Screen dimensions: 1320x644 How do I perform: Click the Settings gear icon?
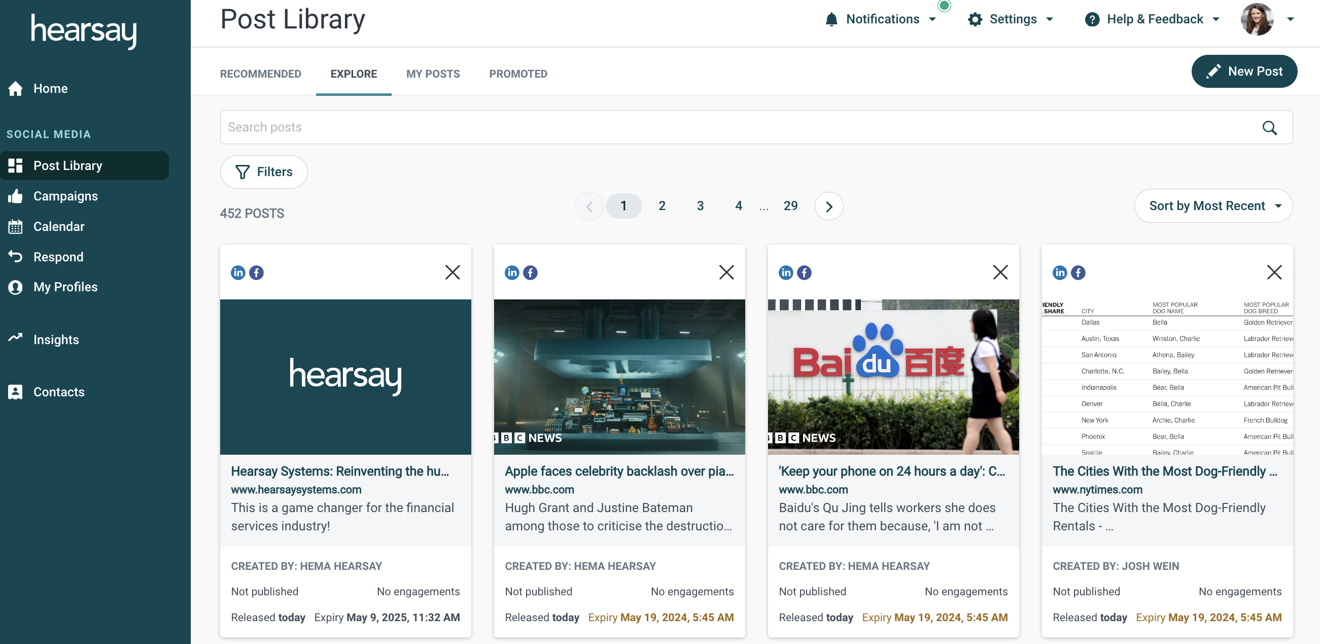click(x=975, y=19)
